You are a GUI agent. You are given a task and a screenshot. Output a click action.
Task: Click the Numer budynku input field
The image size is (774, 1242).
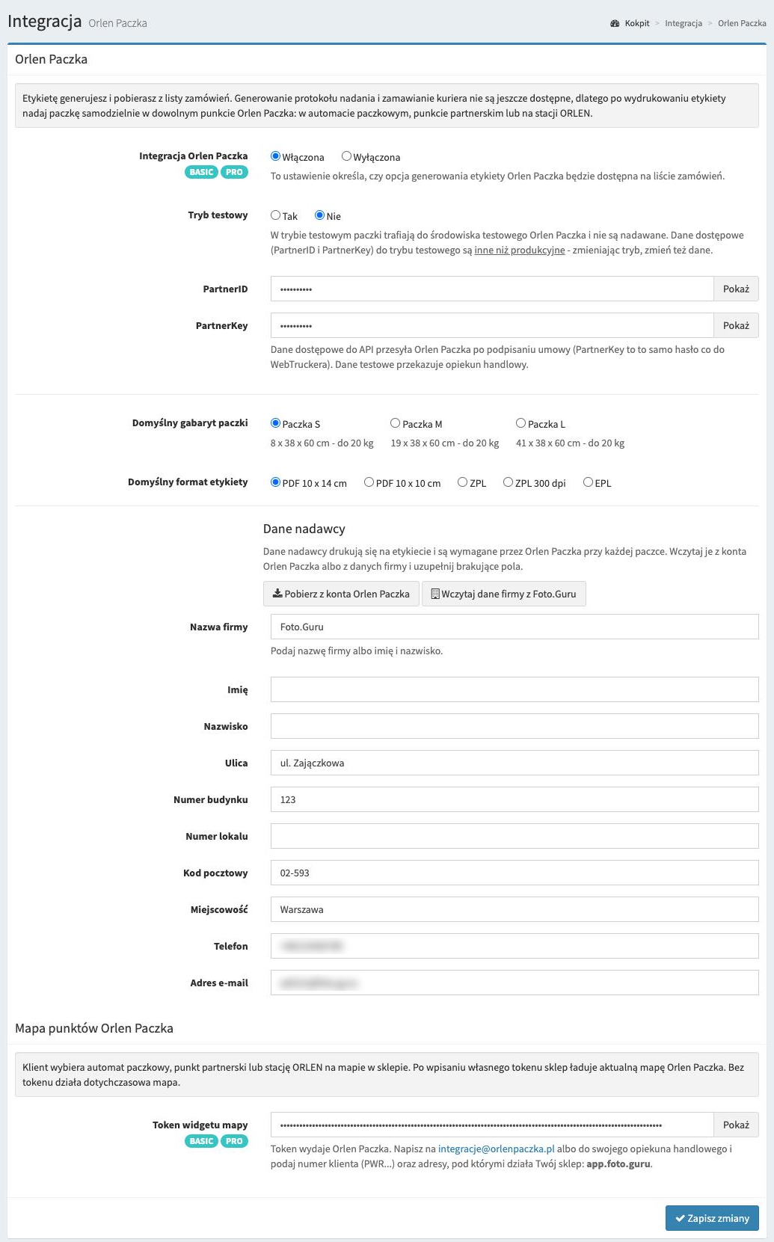pos(515,799)
